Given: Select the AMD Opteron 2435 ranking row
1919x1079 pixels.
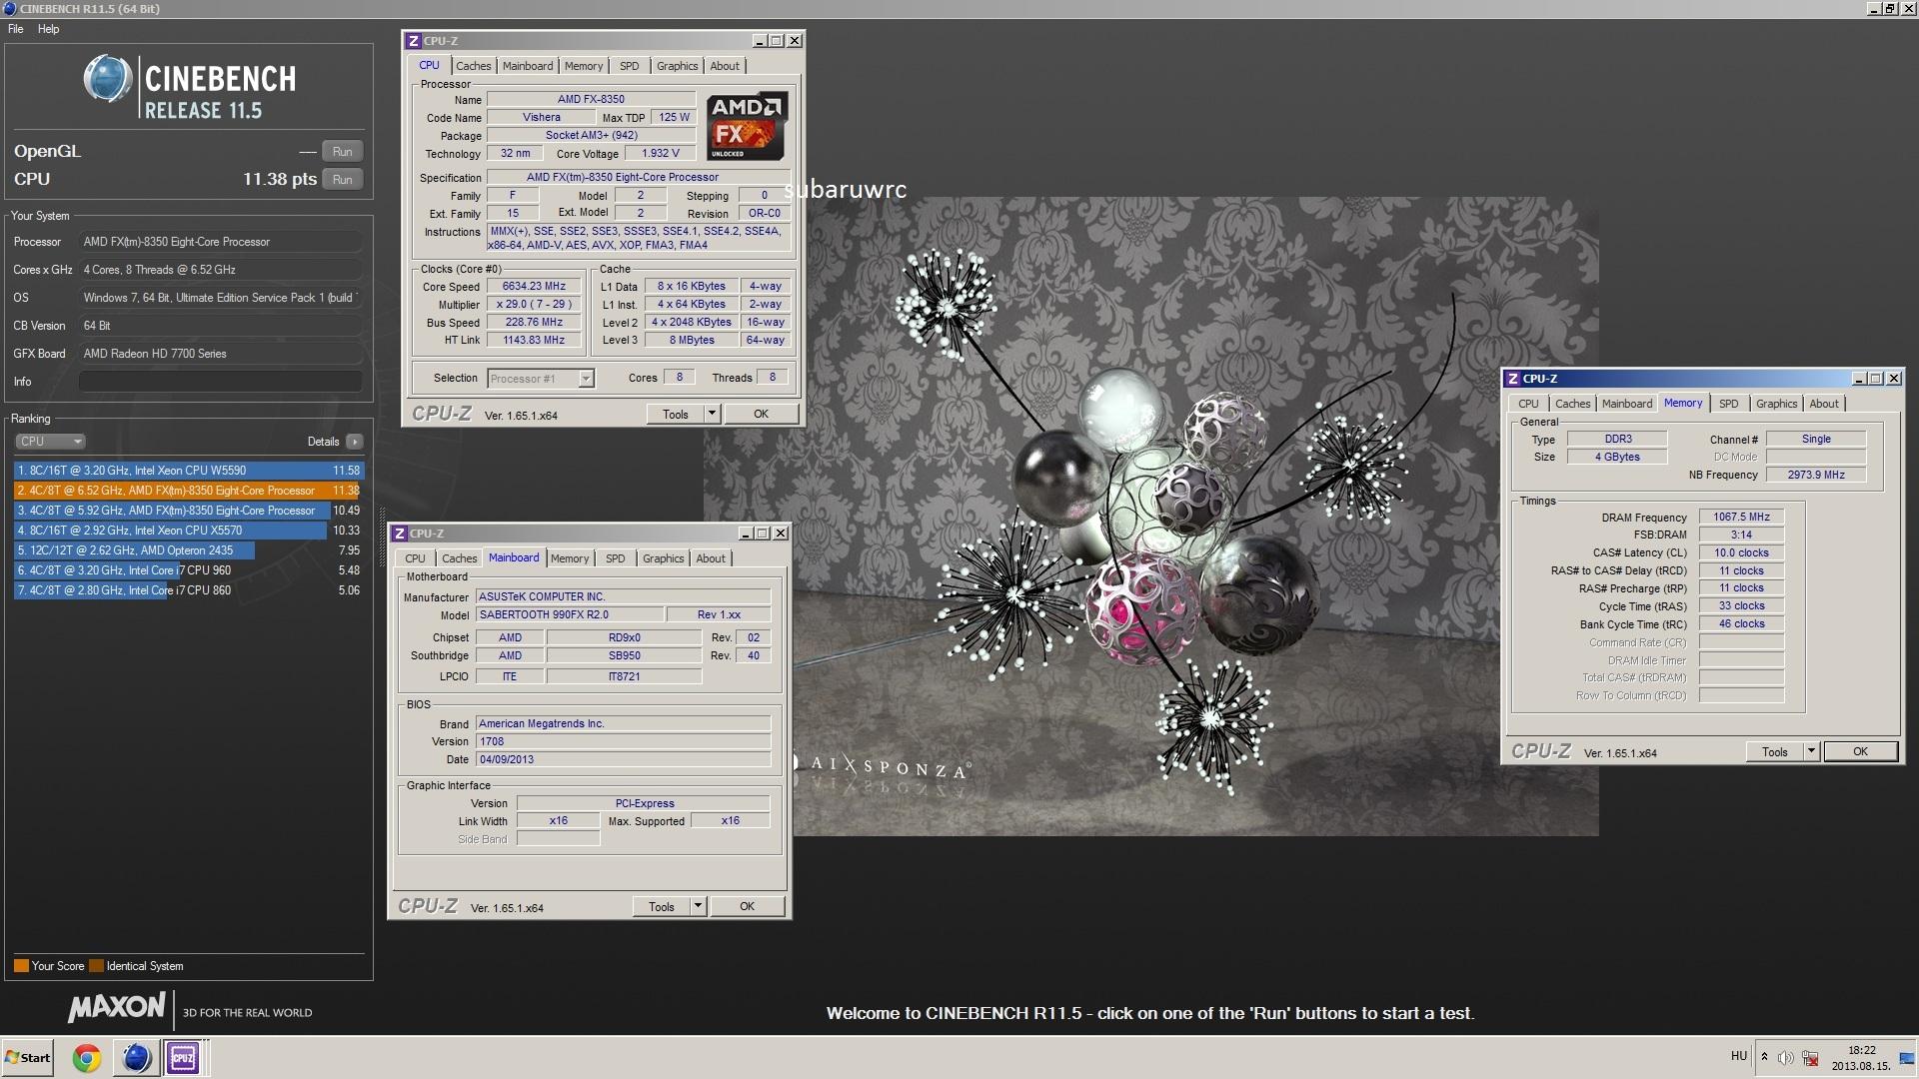Looking at the screenshot, I should pos(189,550).
